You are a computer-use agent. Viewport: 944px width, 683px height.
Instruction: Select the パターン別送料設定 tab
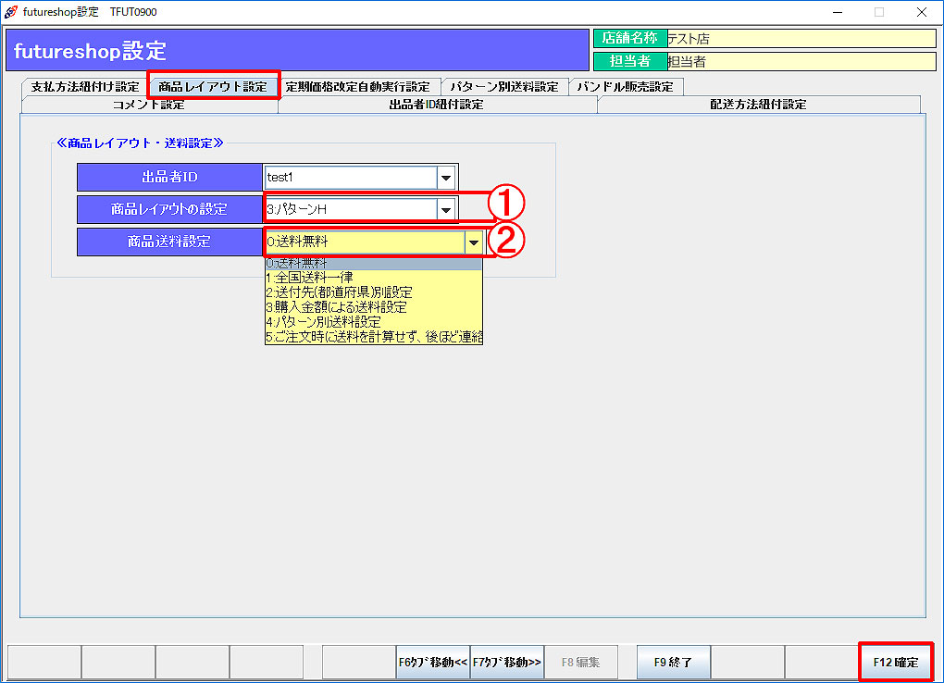pyautogui.click(x=504, y=87)
